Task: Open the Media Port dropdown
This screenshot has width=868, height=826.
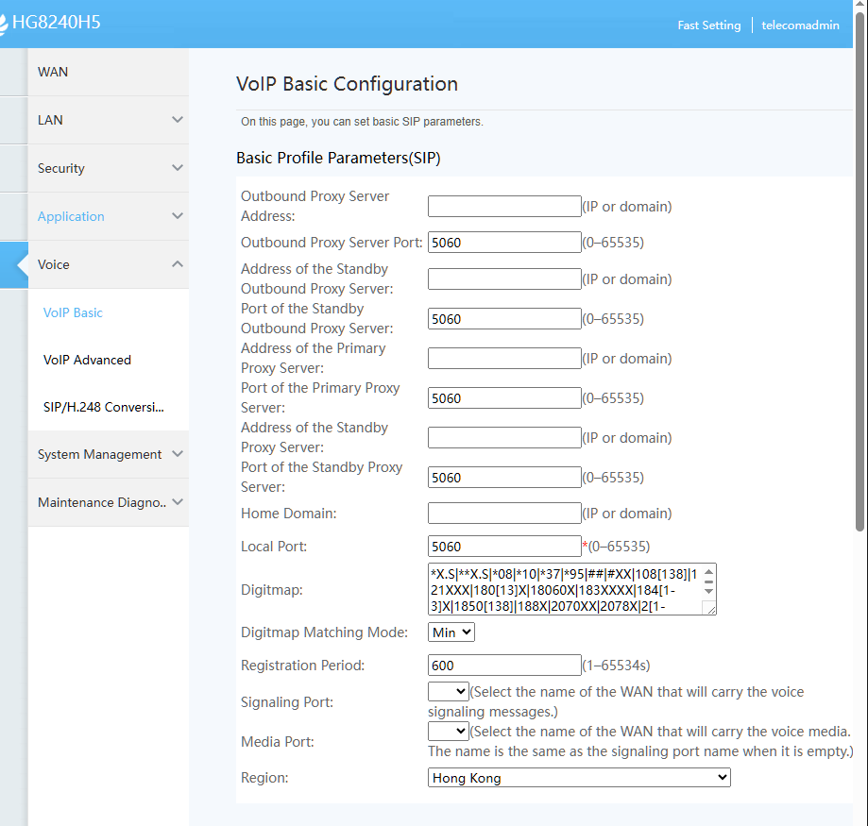Action: (x=449, y=732)
